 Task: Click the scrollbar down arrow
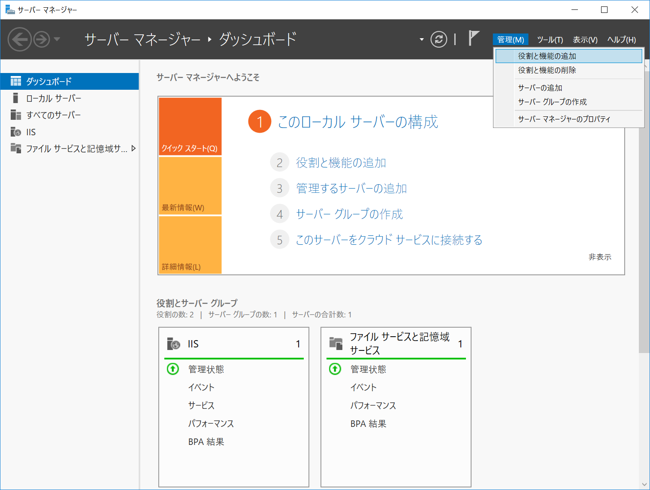644,484
